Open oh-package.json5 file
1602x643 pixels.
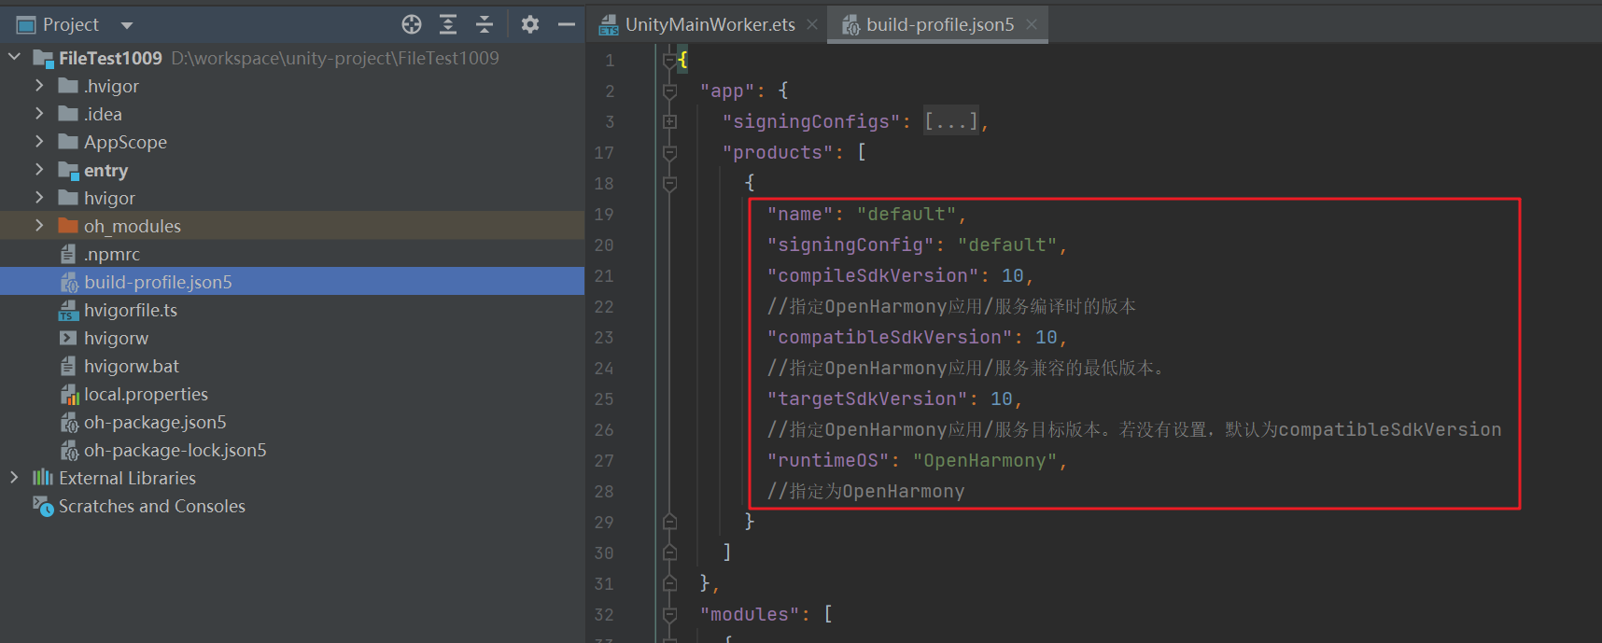154,422
